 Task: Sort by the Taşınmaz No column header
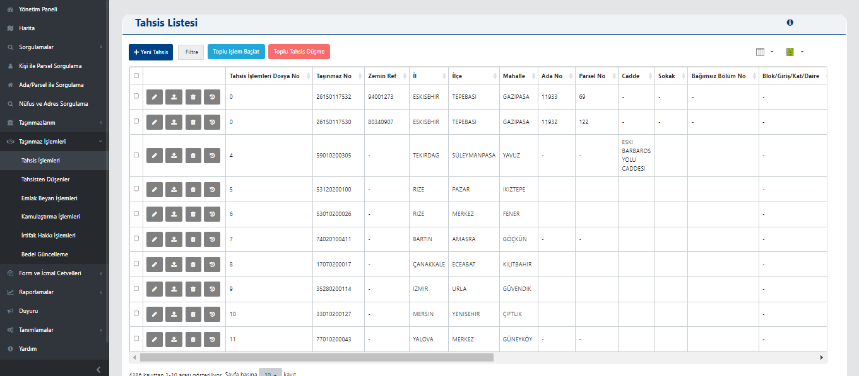(x=334, y=76)
